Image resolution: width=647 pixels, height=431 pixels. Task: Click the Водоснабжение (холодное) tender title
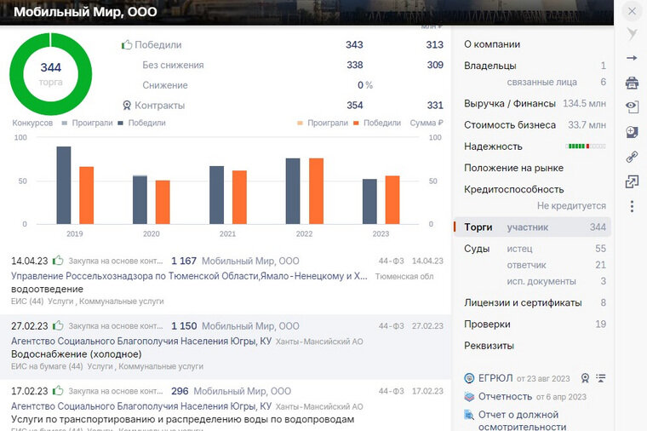tap(77, 354)
